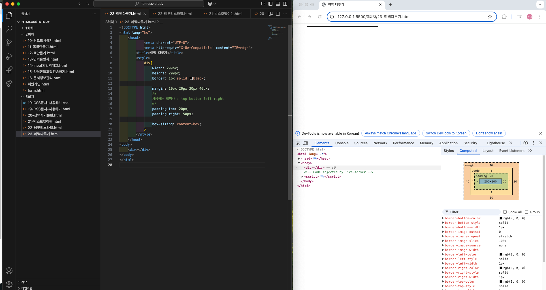Click Switch DevTools to Korean button

(x=446, y=133)
